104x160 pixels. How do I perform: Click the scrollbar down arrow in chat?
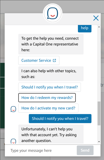click(x=99, y=142)
